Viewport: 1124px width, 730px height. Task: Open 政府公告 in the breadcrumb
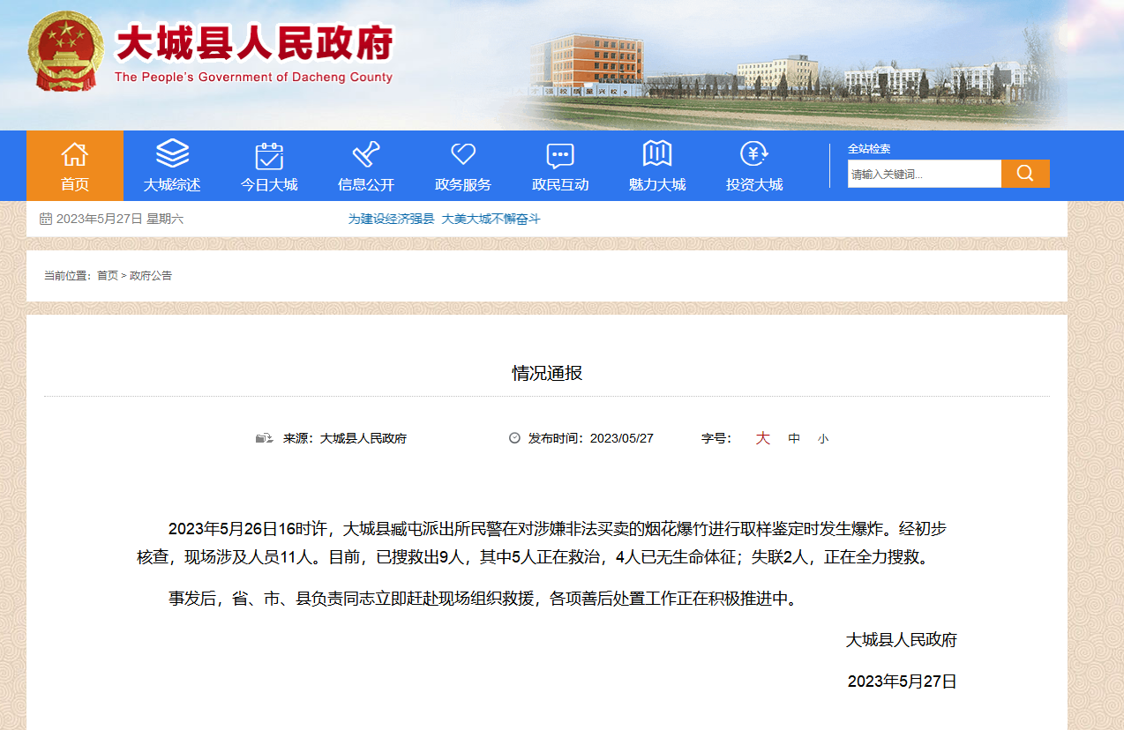coord(151,276)
